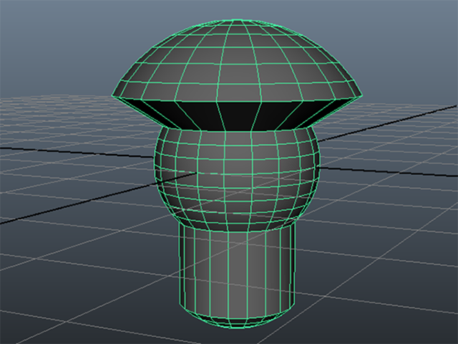The image size is (458, 344).
Task: Select the sphere mesh under the cap
Action: coord(237,178)
